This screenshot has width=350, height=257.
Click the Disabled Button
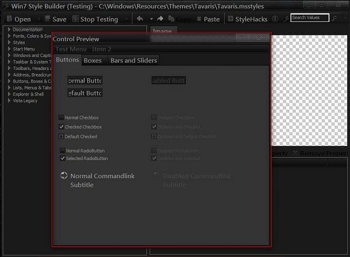(x=168, y=80)
